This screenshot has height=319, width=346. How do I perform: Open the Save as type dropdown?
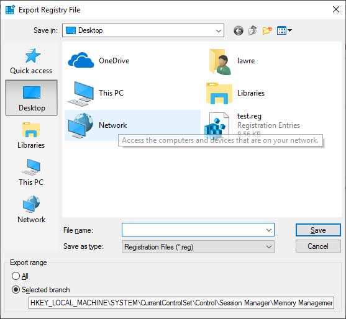(198, 246)
